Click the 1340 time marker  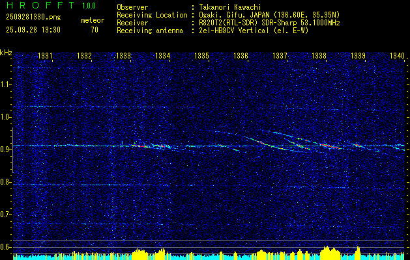point(397,55)
